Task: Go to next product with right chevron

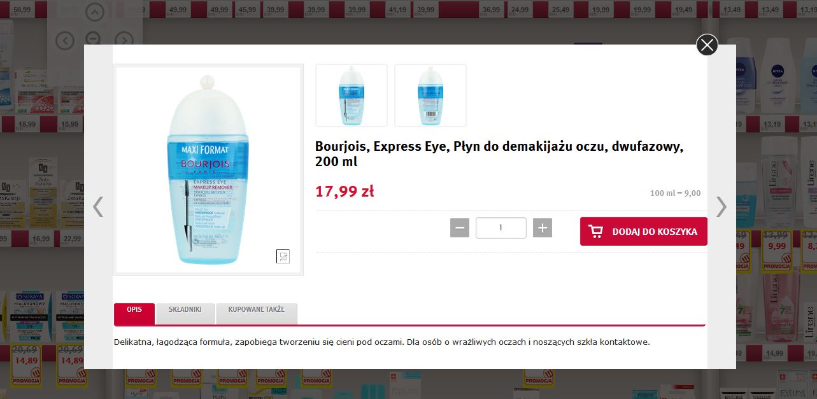Action: coord(721,207)
